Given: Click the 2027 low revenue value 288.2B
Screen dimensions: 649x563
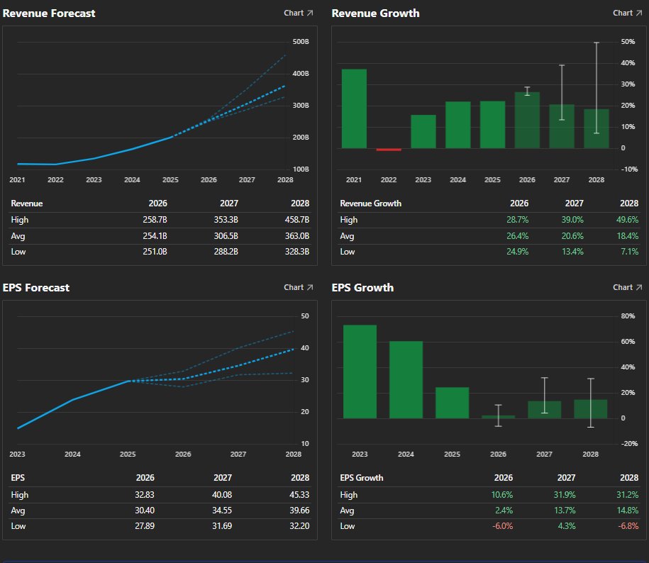Looking at the screenshot, I should point(226,252).
